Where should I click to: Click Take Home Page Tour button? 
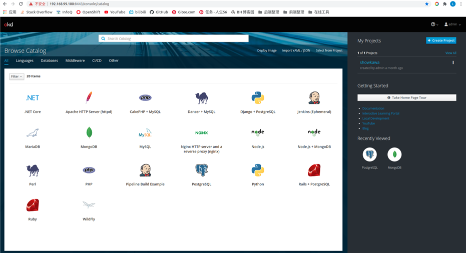pos(406,97)
